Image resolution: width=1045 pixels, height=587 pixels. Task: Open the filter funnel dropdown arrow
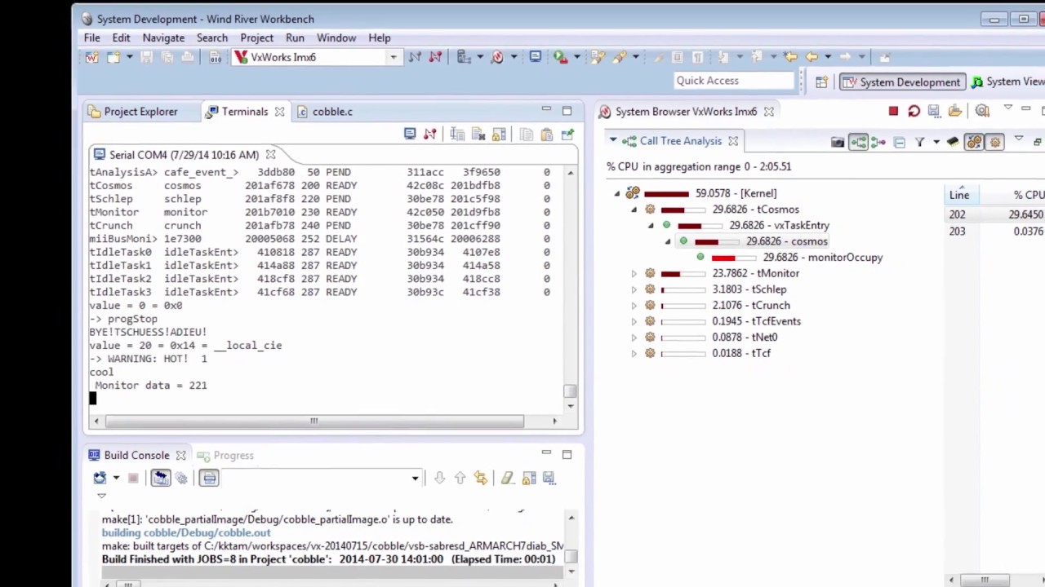click(x=936, y=142)
